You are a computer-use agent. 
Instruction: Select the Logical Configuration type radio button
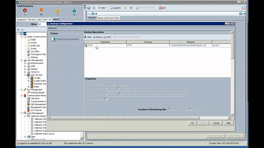tap(163, 94)
